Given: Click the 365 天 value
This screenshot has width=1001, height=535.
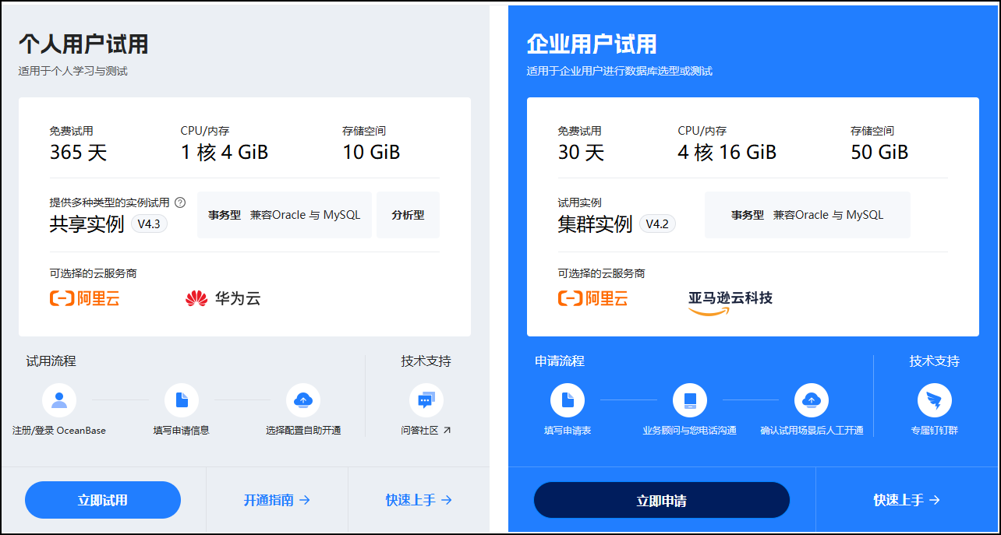Looking at the screenshot, I should tap(79, 153).
